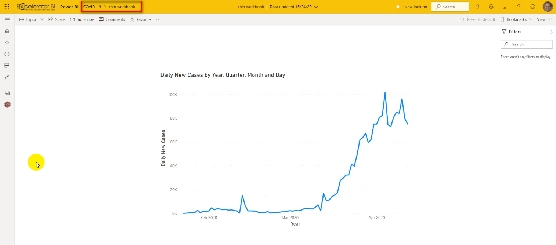
Task: Open Power BI Home from the sidebar
Action: 7,31
